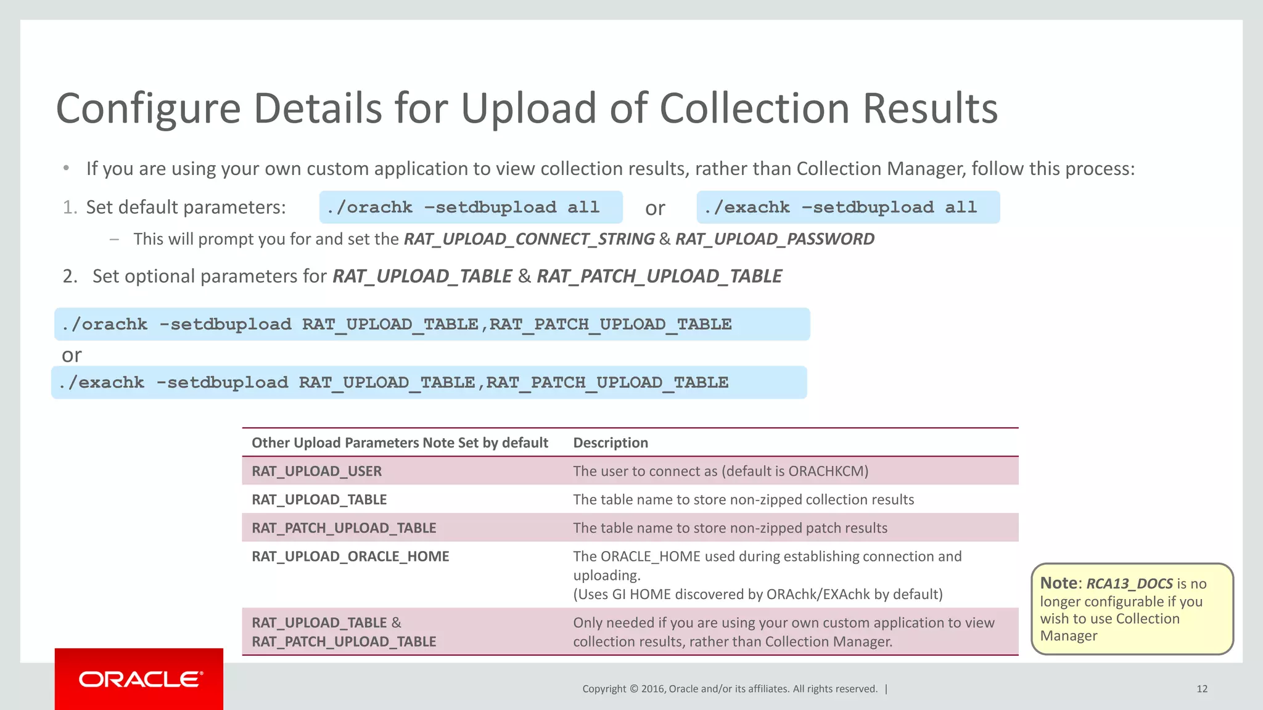Click the 'or' between the two long command boxes
The width and height of the screenshot is (1263, 710).
pos(72,355)
